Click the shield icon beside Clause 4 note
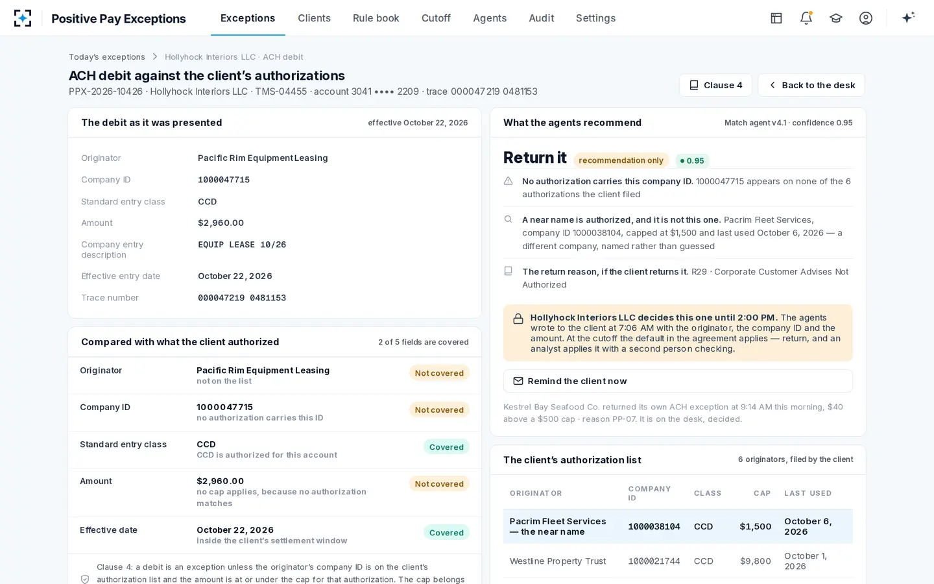 [x=85, y=579]
